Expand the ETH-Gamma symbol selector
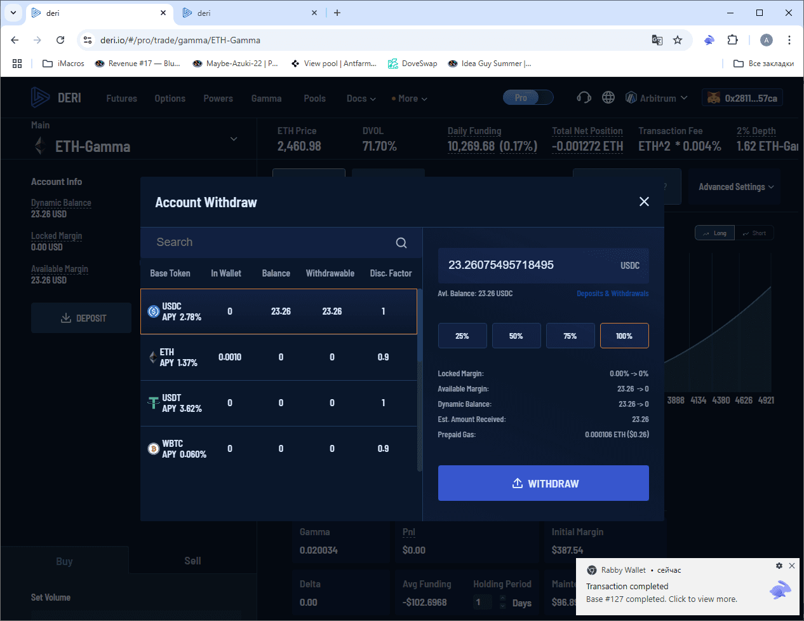The image size is (804, 621). coord(234,139)
